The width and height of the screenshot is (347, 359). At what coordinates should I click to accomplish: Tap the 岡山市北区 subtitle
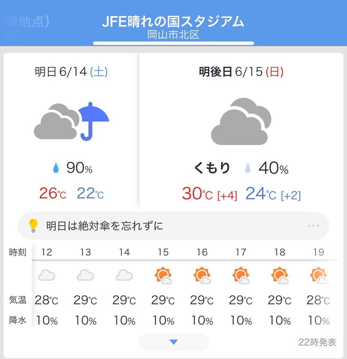click(173, 35)
